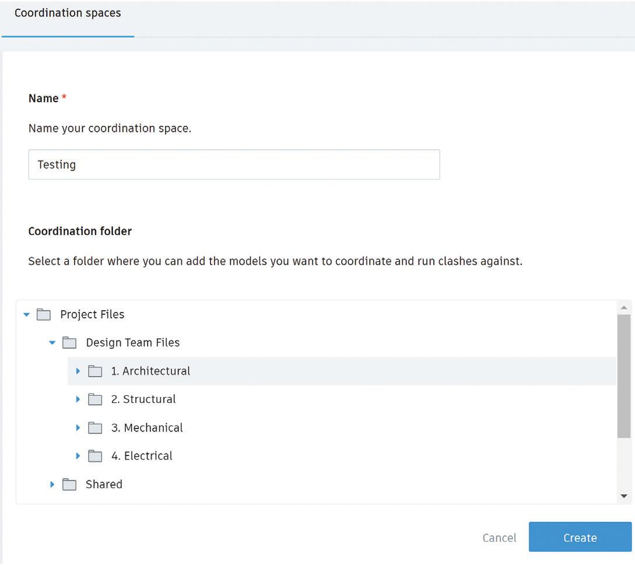
Task: Collapse the Design Team Files folder
Action: click(52, 343)
